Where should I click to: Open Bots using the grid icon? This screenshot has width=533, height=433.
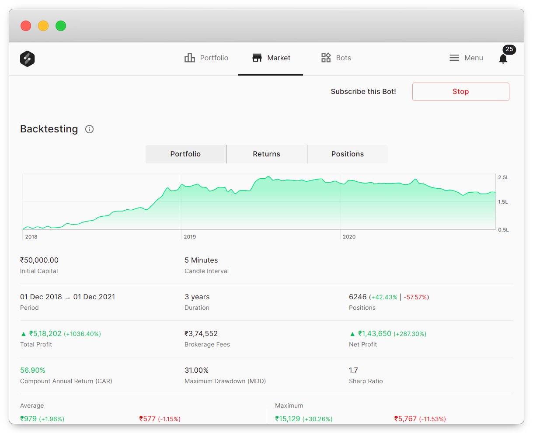click(x=325, y=57)
